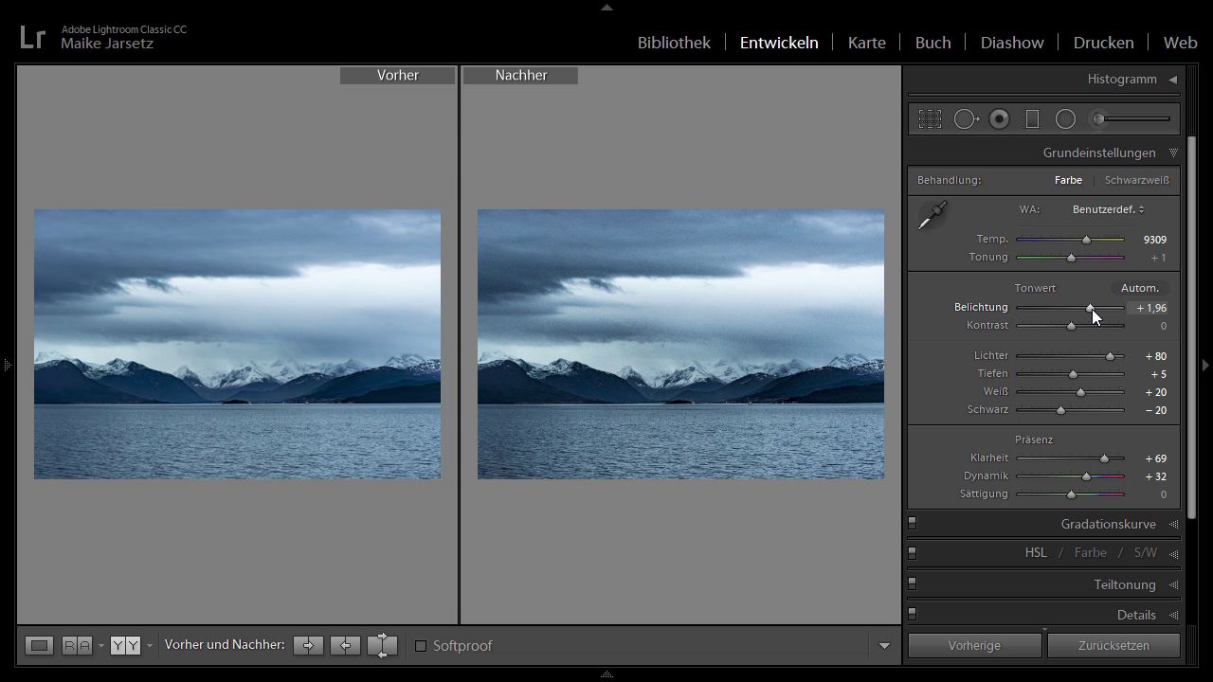The image size is (1213, 682).
Task: Click the Vorher preview image
Action: [x=237, y=345]
